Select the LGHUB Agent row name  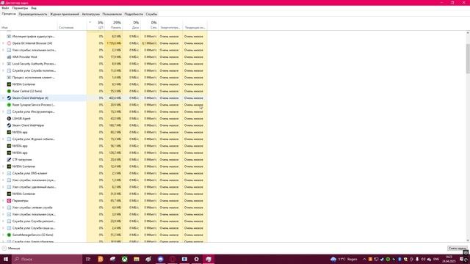click(x=21, y=119)
